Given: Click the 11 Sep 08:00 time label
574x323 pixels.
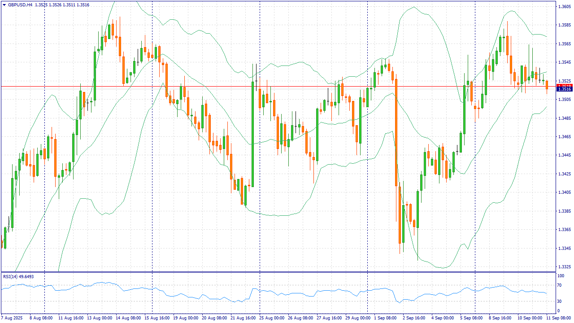Looking at the screenshot, I should pos(558,318).
